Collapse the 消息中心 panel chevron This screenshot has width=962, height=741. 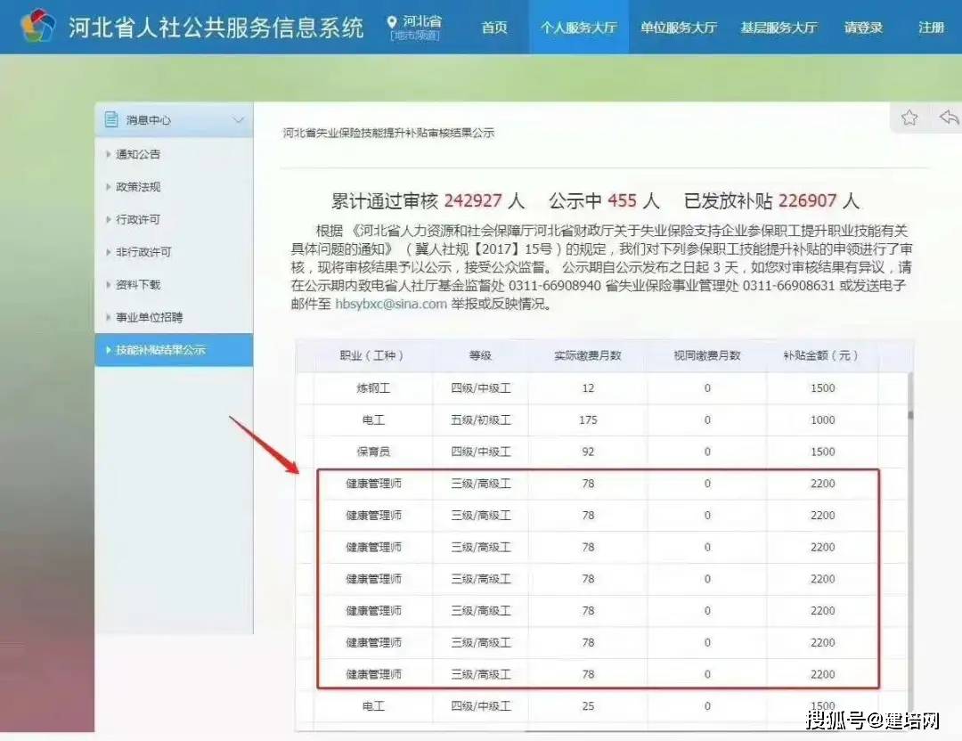tap(238, 119)
